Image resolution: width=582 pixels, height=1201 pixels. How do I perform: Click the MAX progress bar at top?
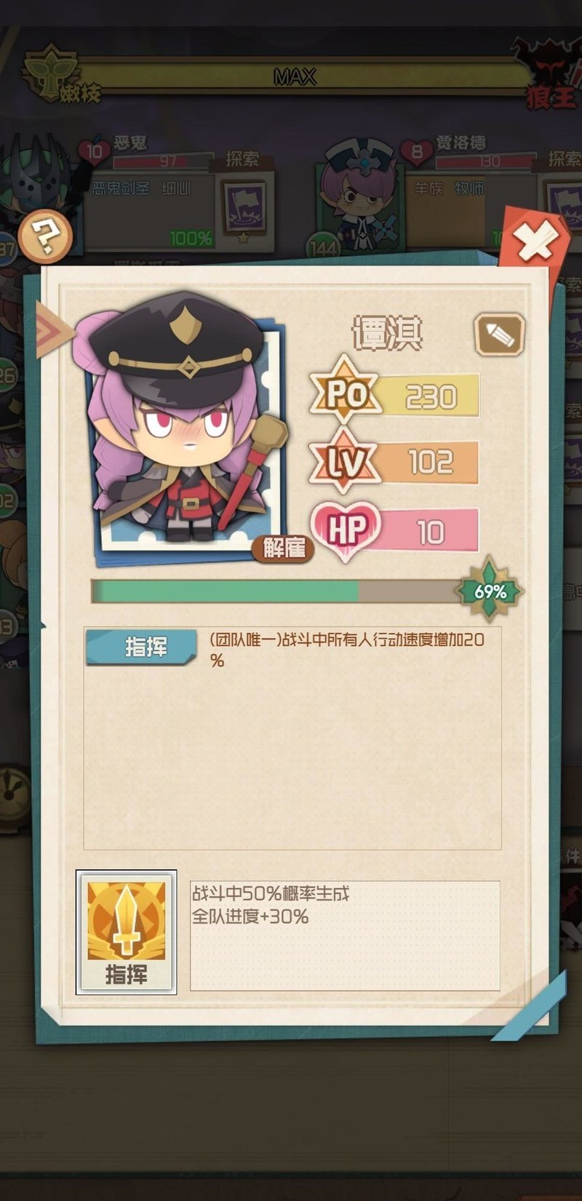click(295, 76)
